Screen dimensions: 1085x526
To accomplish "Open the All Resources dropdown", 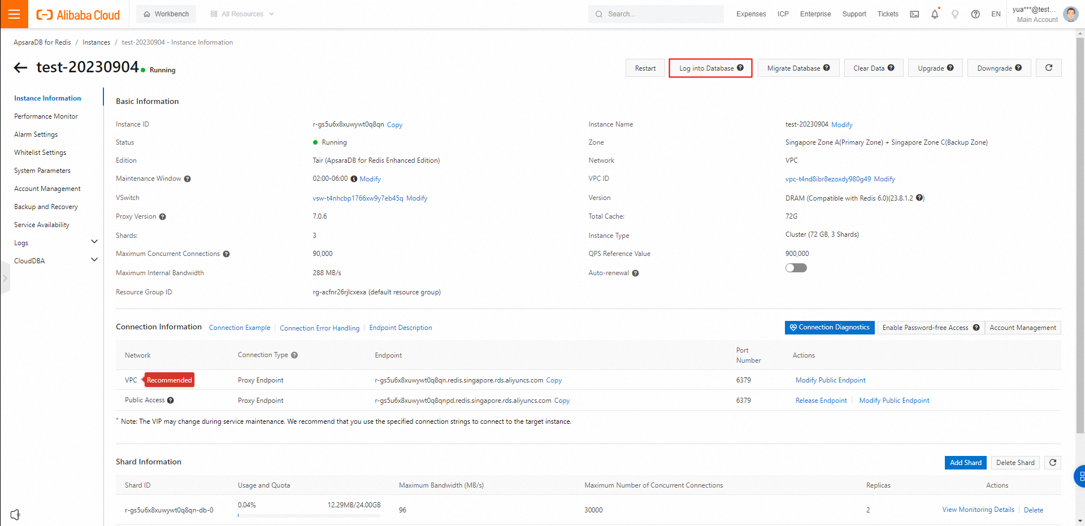I will (x=242, y=14).
